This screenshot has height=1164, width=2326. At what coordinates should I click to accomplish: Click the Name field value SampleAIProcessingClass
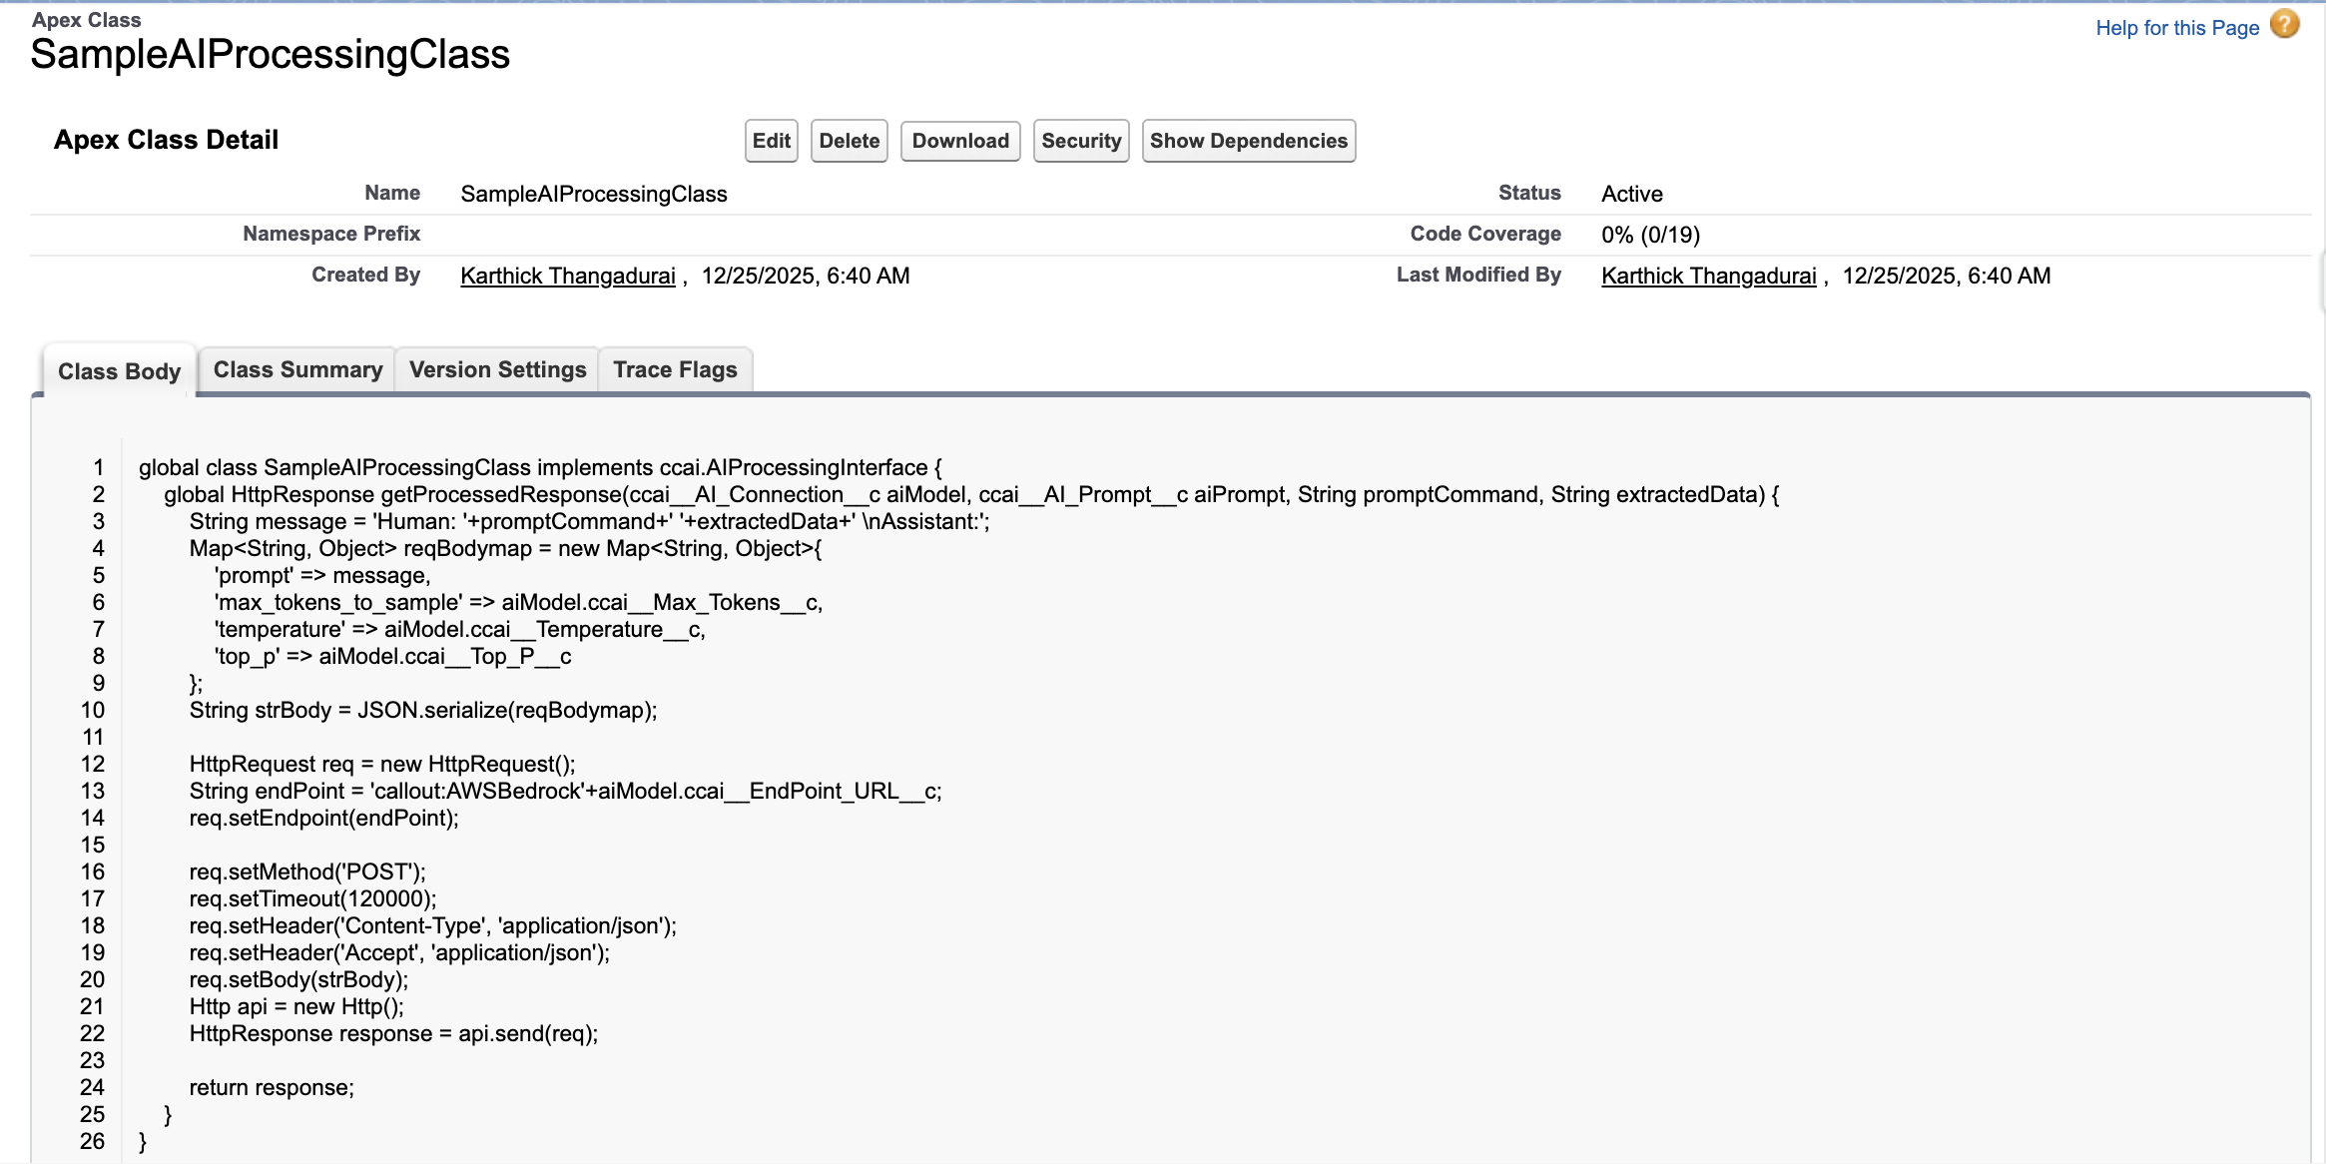coord(593,195)
